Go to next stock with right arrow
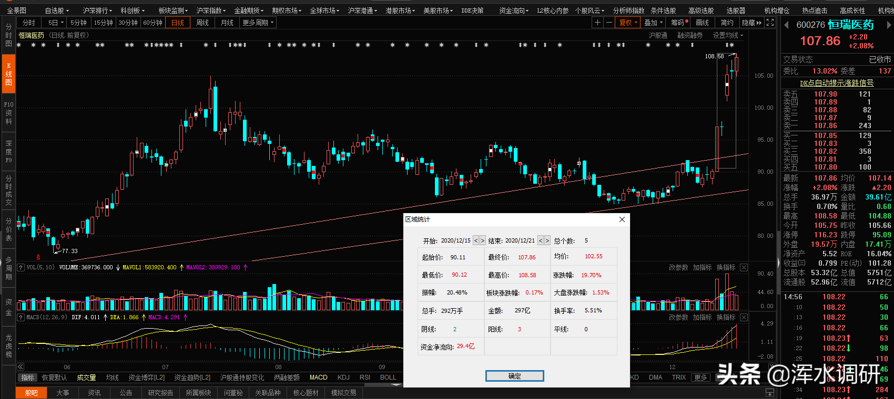The width and height of the screenshot is (894, 399). 889,25
